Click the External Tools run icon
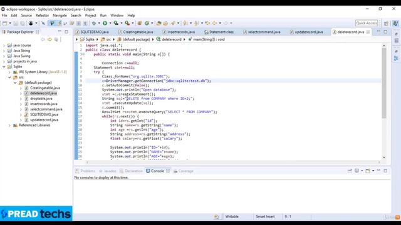Screen dimensions: 401x225 [127, 23]
